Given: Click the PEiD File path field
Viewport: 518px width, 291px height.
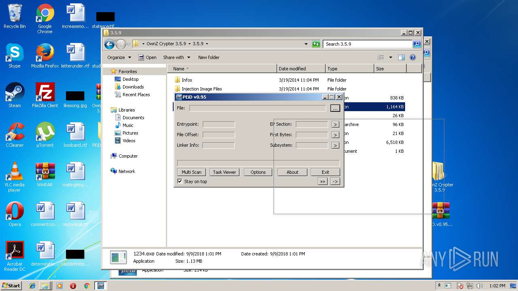Looking at the screenshot, I should [257, 108].
